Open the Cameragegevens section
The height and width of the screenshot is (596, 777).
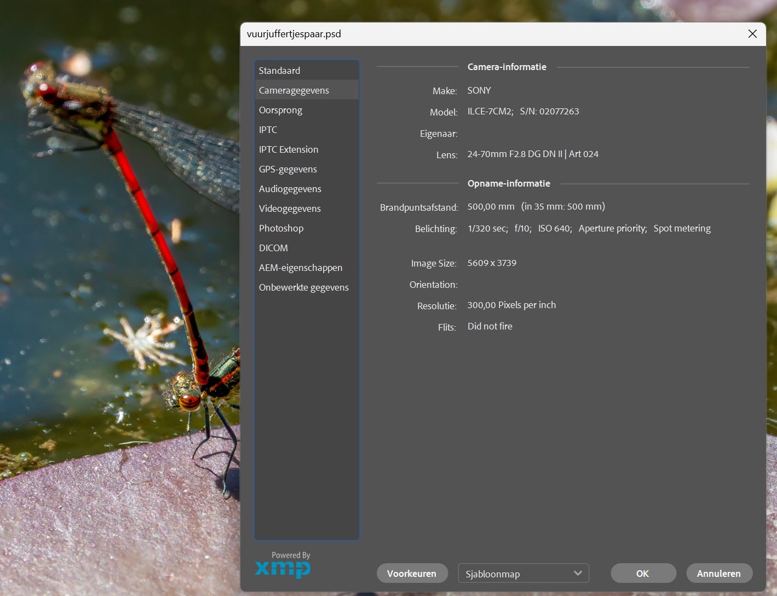click(307, 90)
